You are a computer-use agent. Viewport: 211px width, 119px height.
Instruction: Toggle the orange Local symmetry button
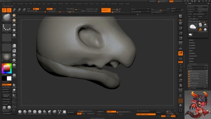pos(180,54)
